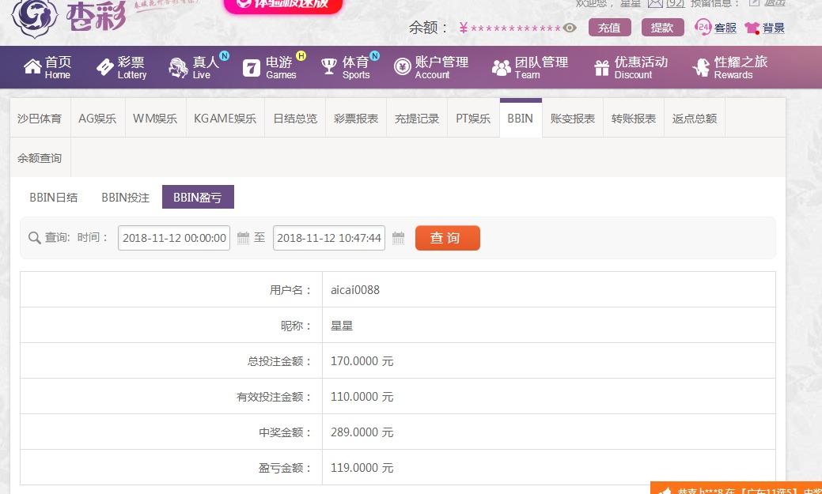Screen dimensions: 822x494
Task: Switch to the 账变报表 tab
Action: pyautogui.click(x=573, y=119)
